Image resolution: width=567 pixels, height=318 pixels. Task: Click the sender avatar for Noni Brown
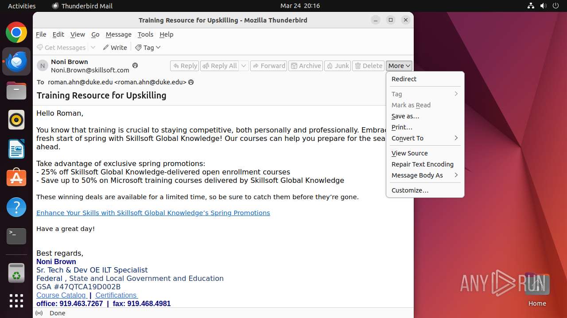(x=43, y=66)
